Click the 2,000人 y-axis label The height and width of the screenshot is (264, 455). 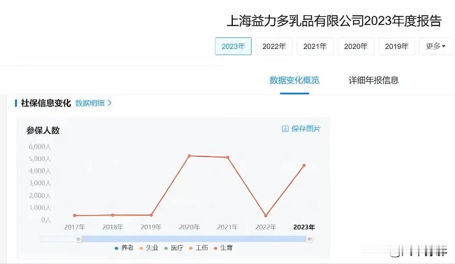(40, 196)
